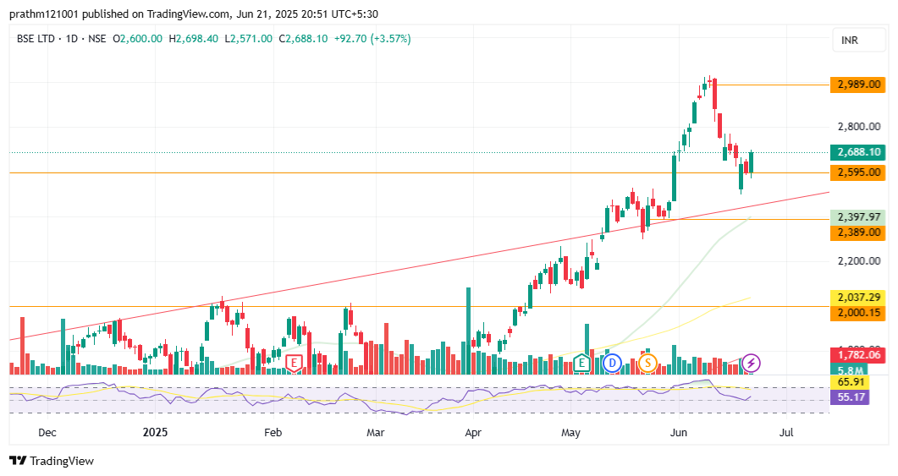This screenshot has height=476, width=898.
Task: Click the low value L2,571.00
Action: pyautogui.click(x=249, y=39)
